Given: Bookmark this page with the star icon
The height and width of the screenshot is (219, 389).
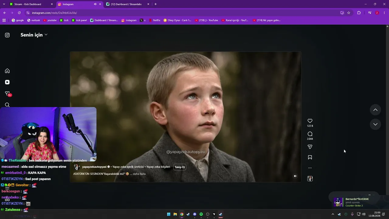Looking at the screenshot, I should point(349,13).
